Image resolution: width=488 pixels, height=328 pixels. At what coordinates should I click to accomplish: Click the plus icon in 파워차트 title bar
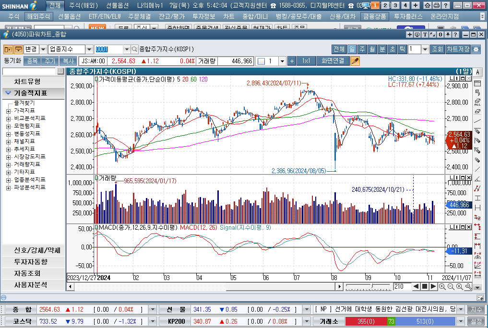coord(410,35)
